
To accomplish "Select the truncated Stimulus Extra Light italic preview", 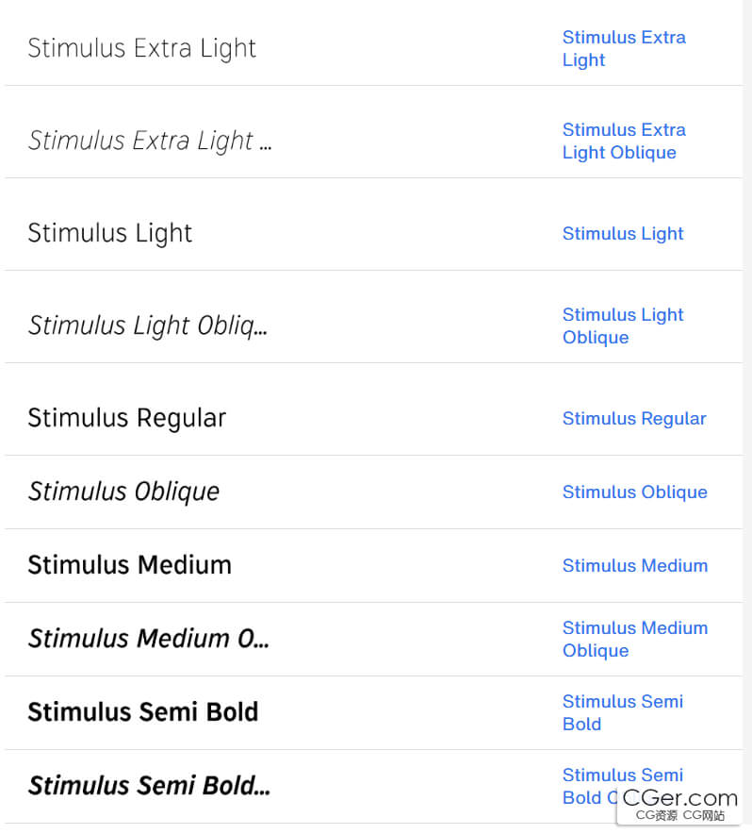I will coord(150,141).
